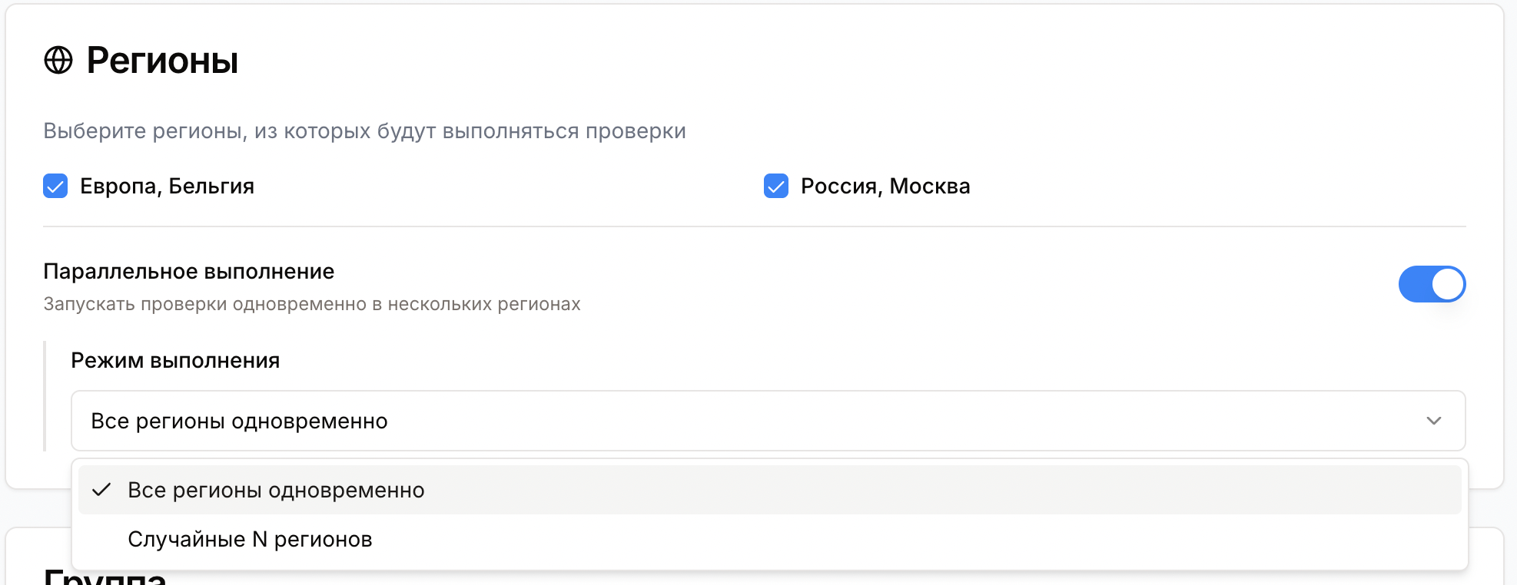The width and height of the screenshot is (1517, 585).
Task: Click the Регионы section heading
Action: (x=161, y=60)
